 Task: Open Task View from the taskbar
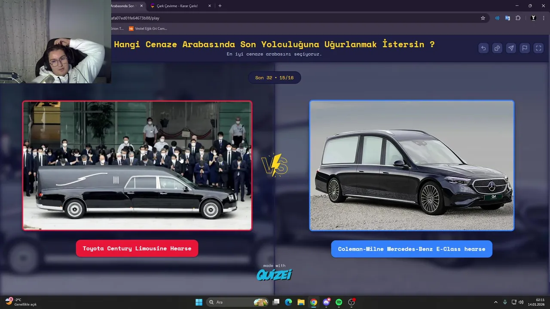(x=276, y=302)
